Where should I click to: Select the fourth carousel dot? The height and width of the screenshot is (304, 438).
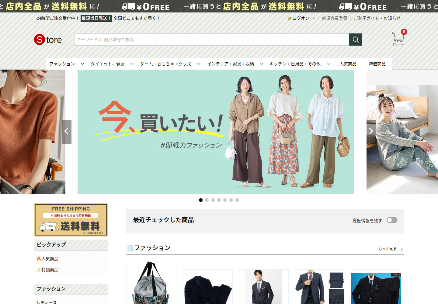219,200
